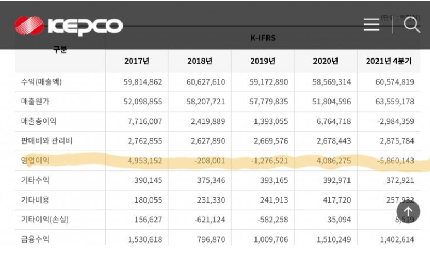This screenshot has height=254, width=430.
Task: Click the value 59,814,862
Action: [x=143, y=82]
